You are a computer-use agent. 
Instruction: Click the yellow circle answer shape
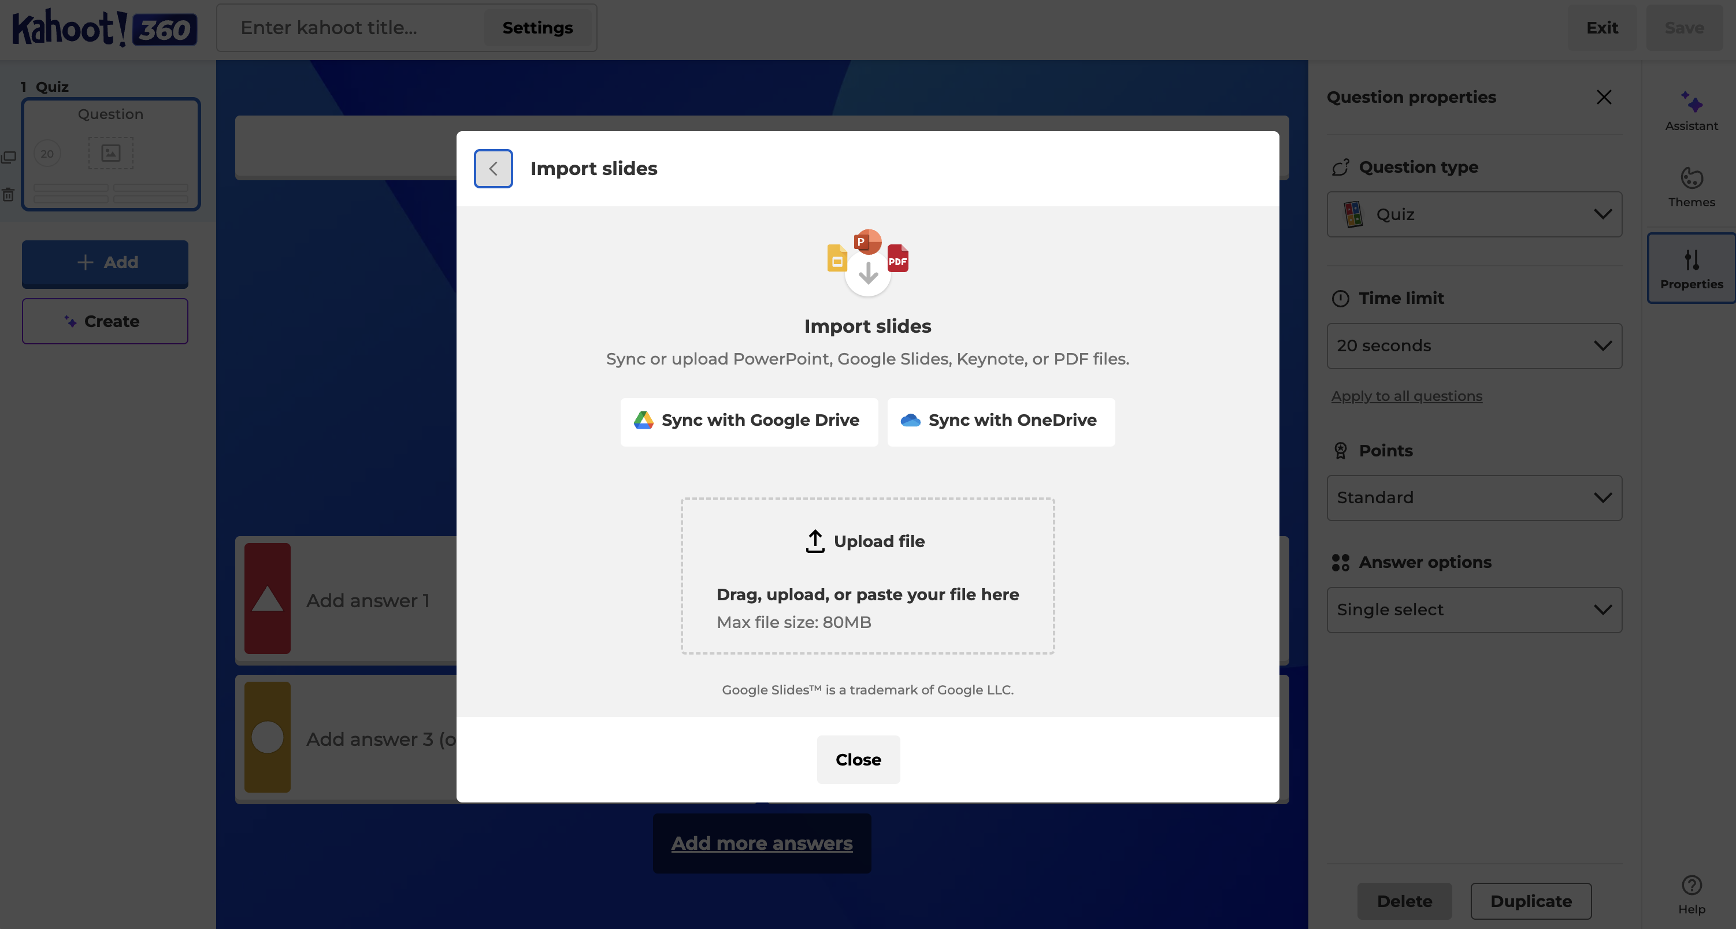pyautogui.click(x=268, y=737)
